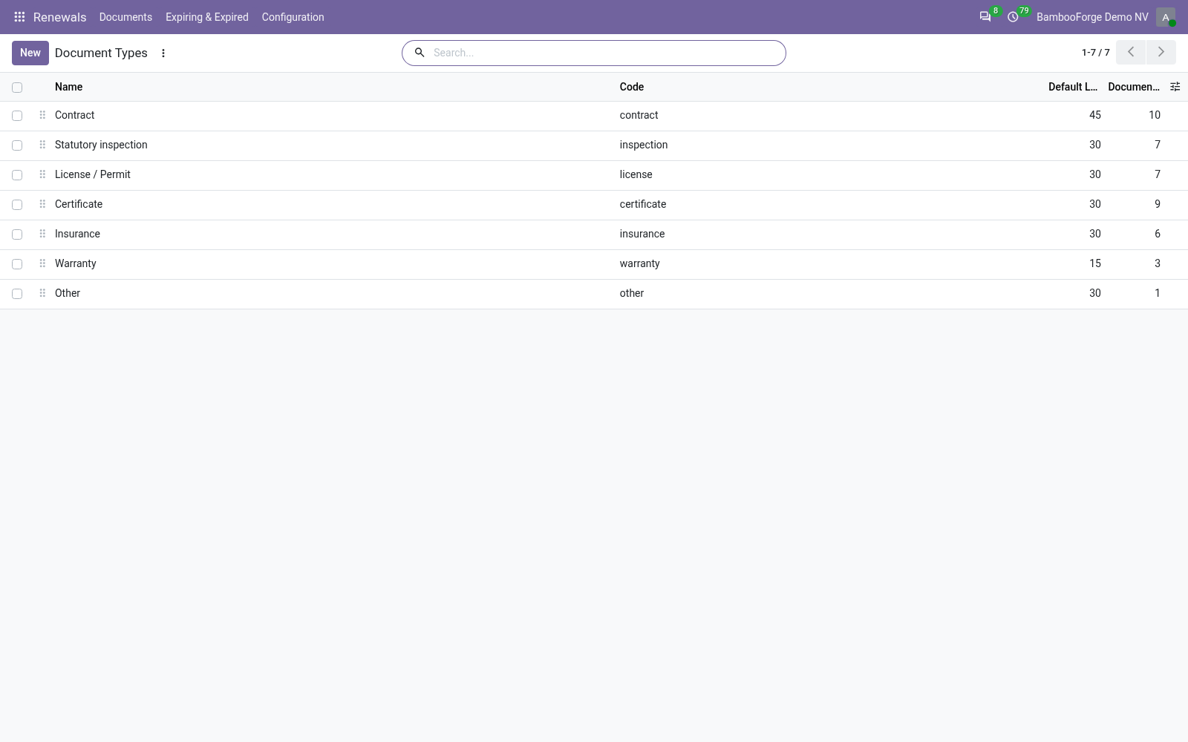Open optional columns adjust icon
This screenshot has height=742, width=1188.
[x=1175, y=87]
